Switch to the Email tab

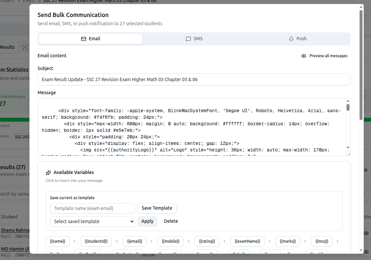coord(90,39)
